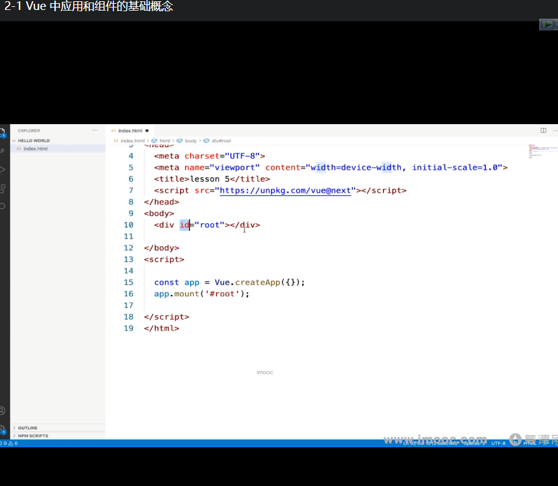The width and height of the screenshot is (558, 486).
Task: Click 'viewport' value in line 5
Action: [x=235, y=168]
